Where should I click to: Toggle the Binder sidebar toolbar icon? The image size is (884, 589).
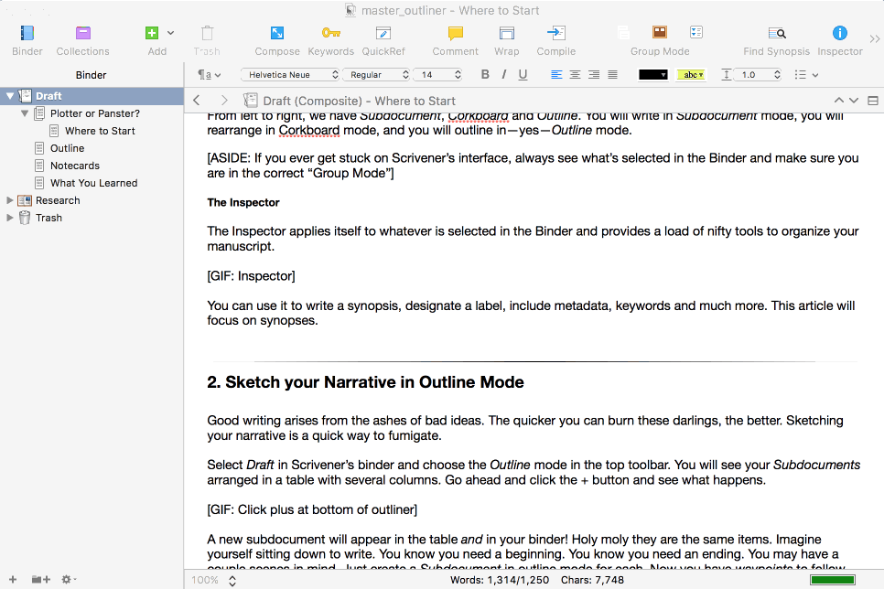[x=27, y=33]
